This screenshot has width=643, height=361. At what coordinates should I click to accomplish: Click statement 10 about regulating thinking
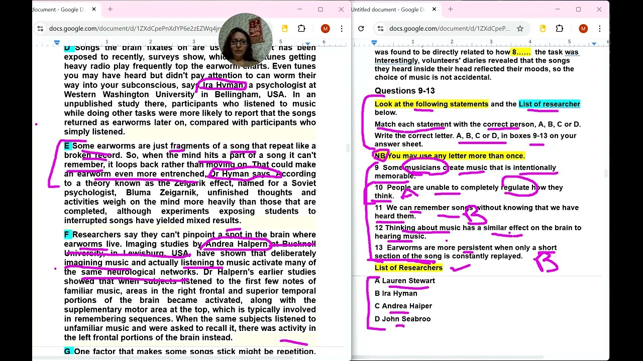click(x=469, y=192)
